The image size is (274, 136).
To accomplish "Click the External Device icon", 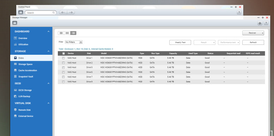I will coord(16,116).
